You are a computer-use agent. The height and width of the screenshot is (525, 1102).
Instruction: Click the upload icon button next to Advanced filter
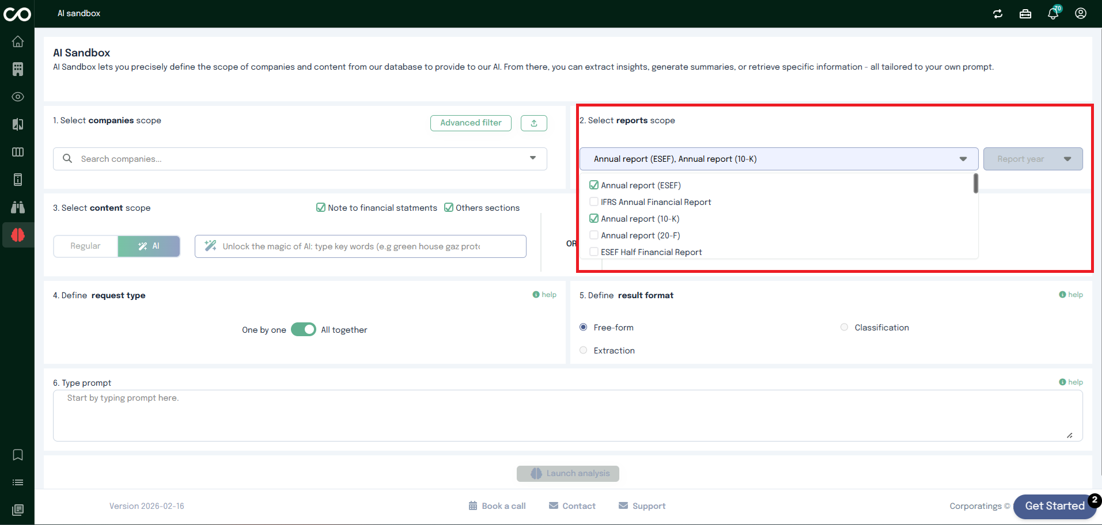coord(533,123)
